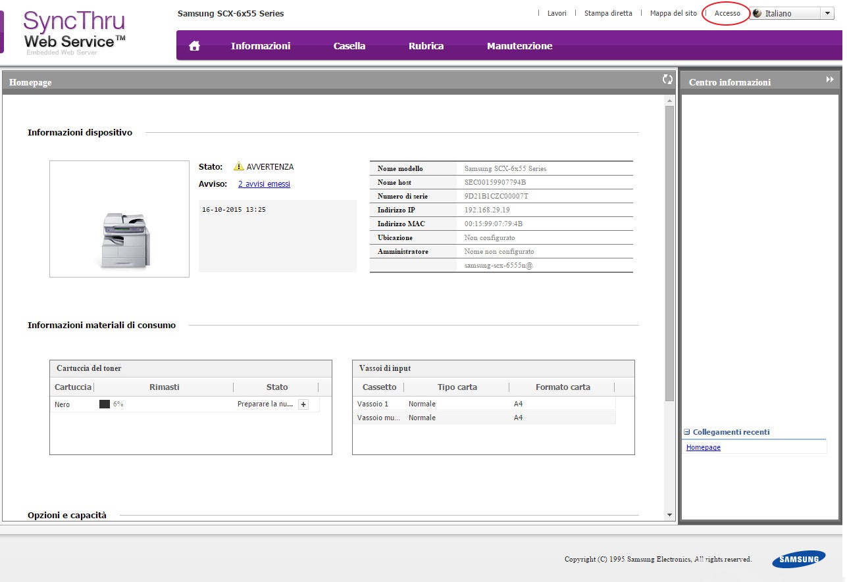
Task: Click the Opzioni e capacità section heading
Action: click(x=67, y=515)
